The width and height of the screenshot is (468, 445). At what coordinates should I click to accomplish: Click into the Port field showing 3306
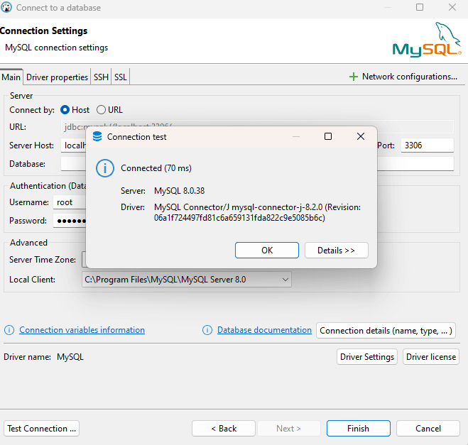coord(428,145)
